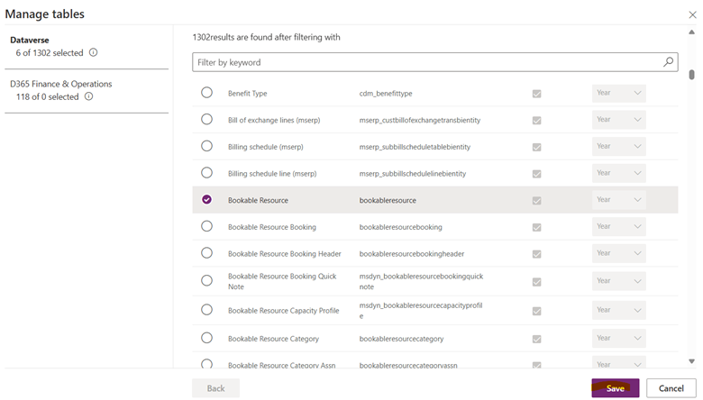The height and width of the screenshot is (400, 703).
Task: Select Billing schedule (mserp) table circle
Action: coord(206,146)
